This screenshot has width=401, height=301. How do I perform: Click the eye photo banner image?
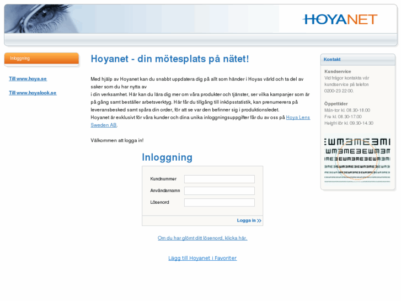41,19
